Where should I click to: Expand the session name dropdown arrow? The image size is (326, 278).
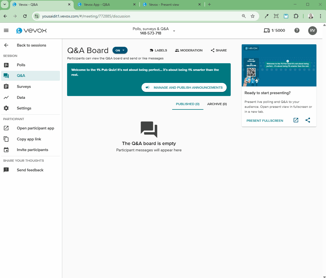[x=174, y=31]
